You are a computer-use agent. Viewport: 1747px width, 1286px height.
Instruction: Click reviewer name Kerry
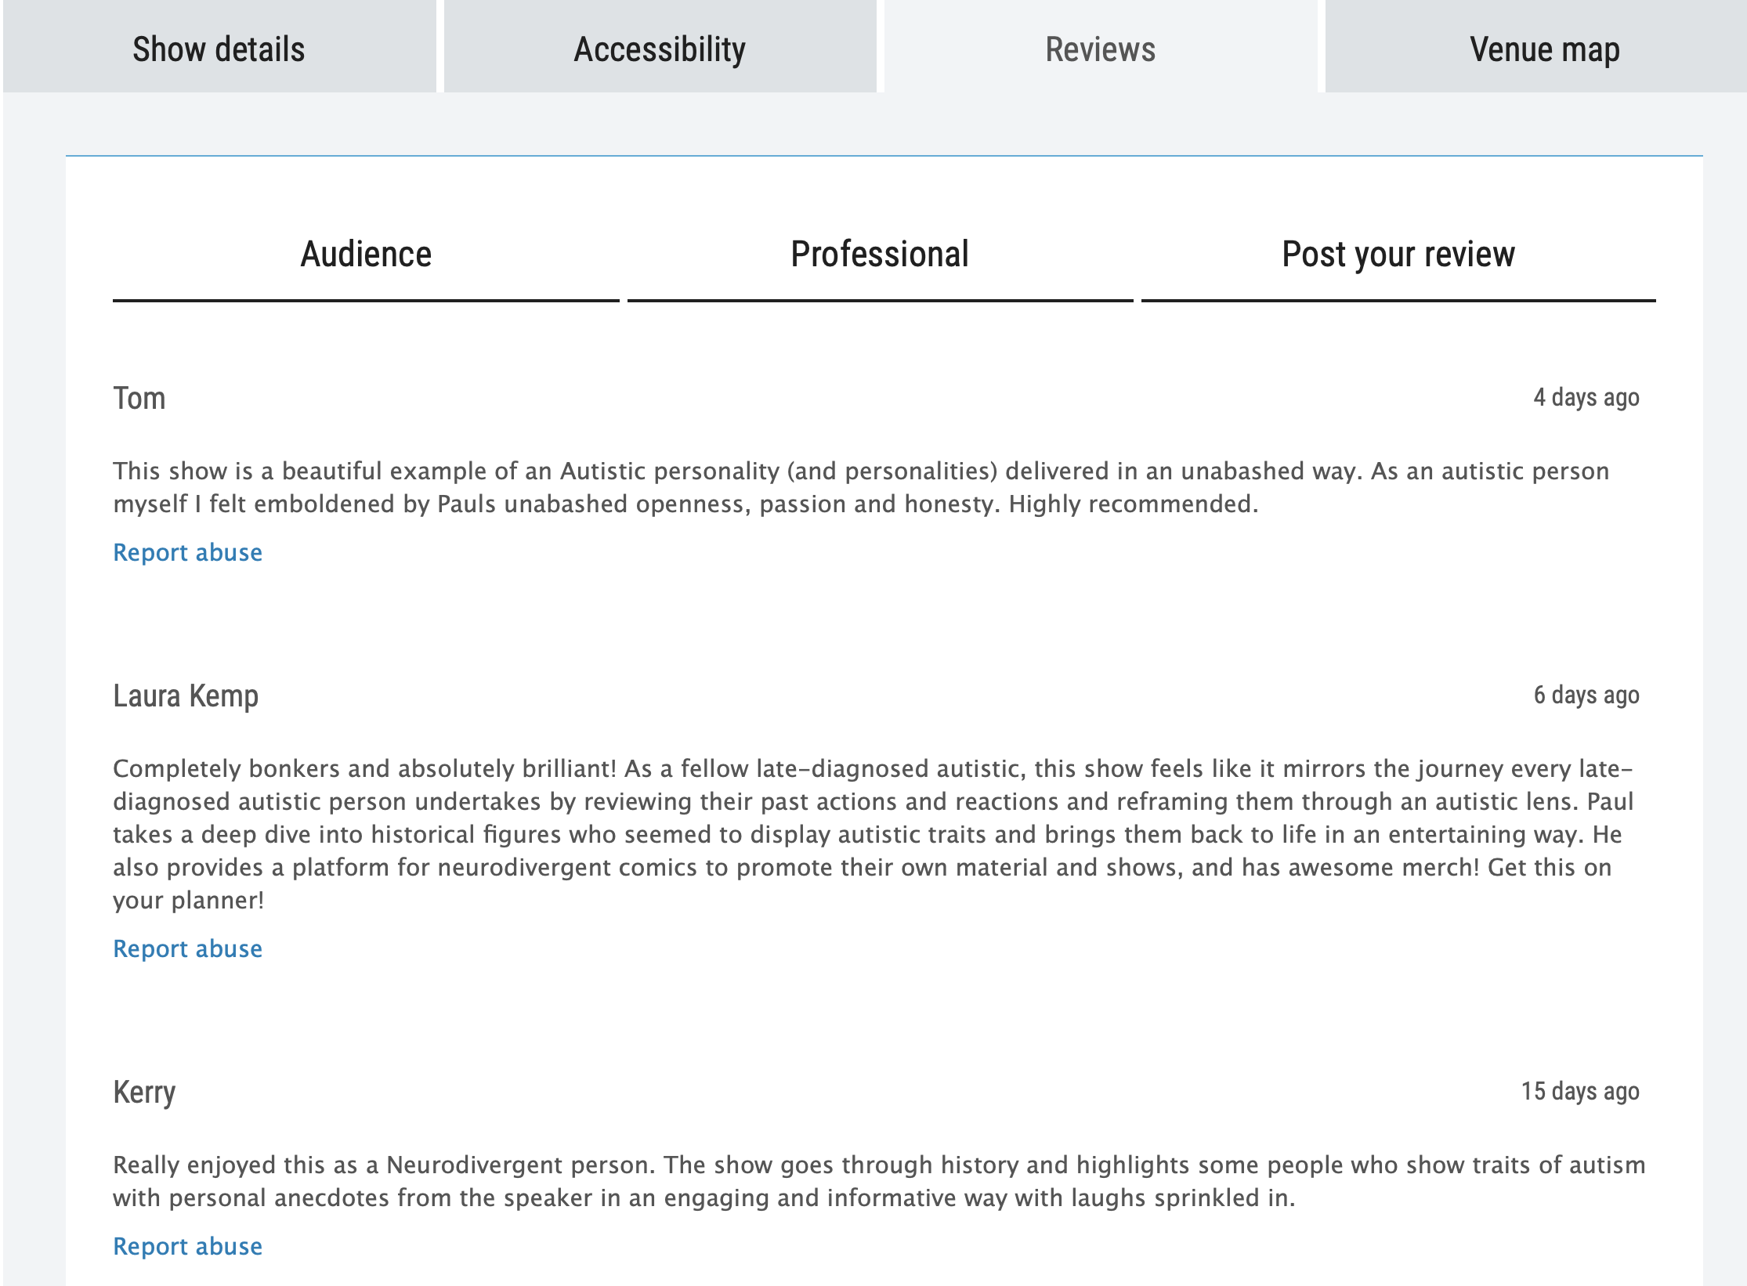144,1093
